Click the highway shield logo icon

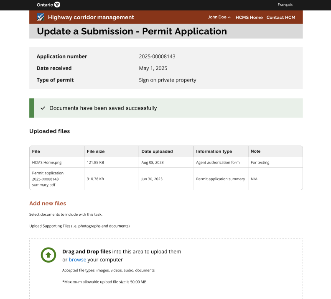[40, 17]
